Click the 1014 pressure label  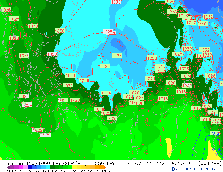[205, 120]
